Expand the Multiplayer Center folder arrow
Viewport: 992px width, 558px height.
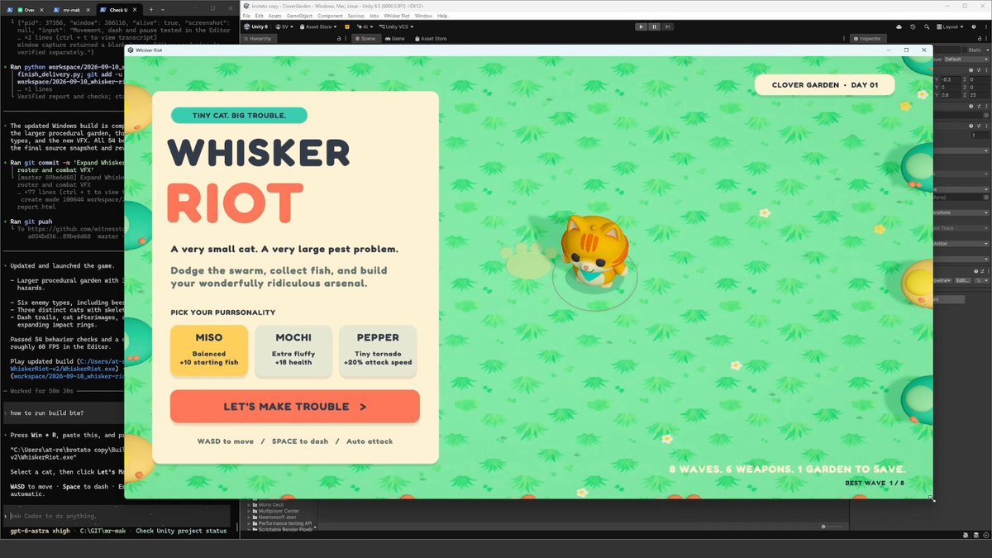coord(249,510)
